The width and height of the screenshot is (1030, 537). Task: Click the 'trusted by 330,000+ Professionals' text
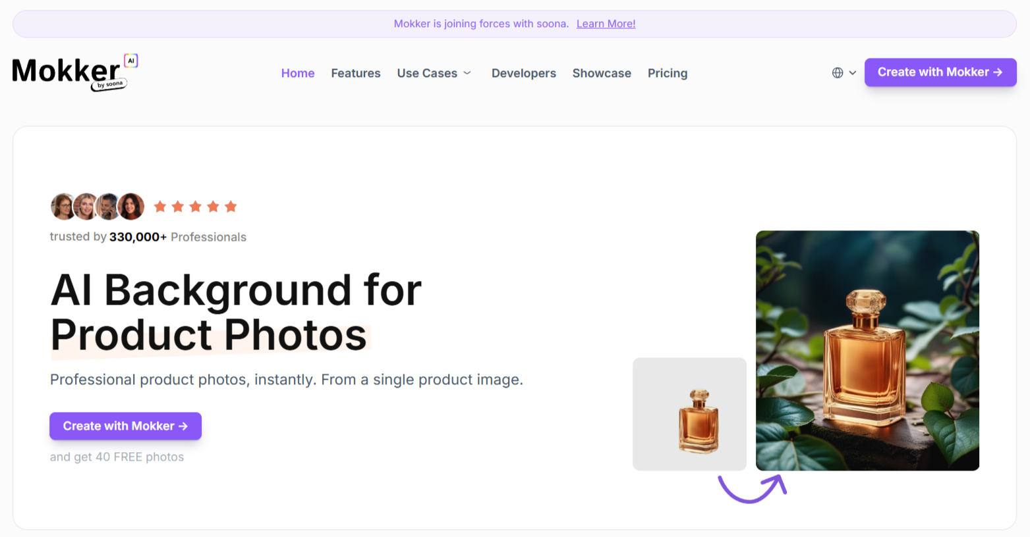click(x=148, y=237)
